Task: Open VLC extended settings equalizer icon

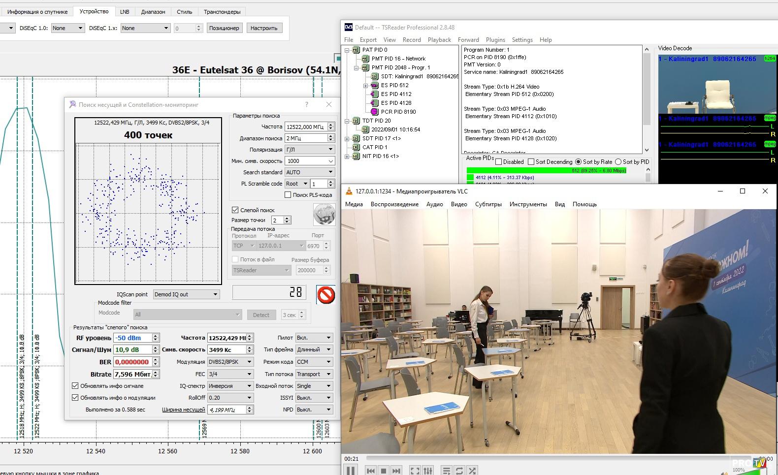Action: pyautogui.click(x=428, y=471)
